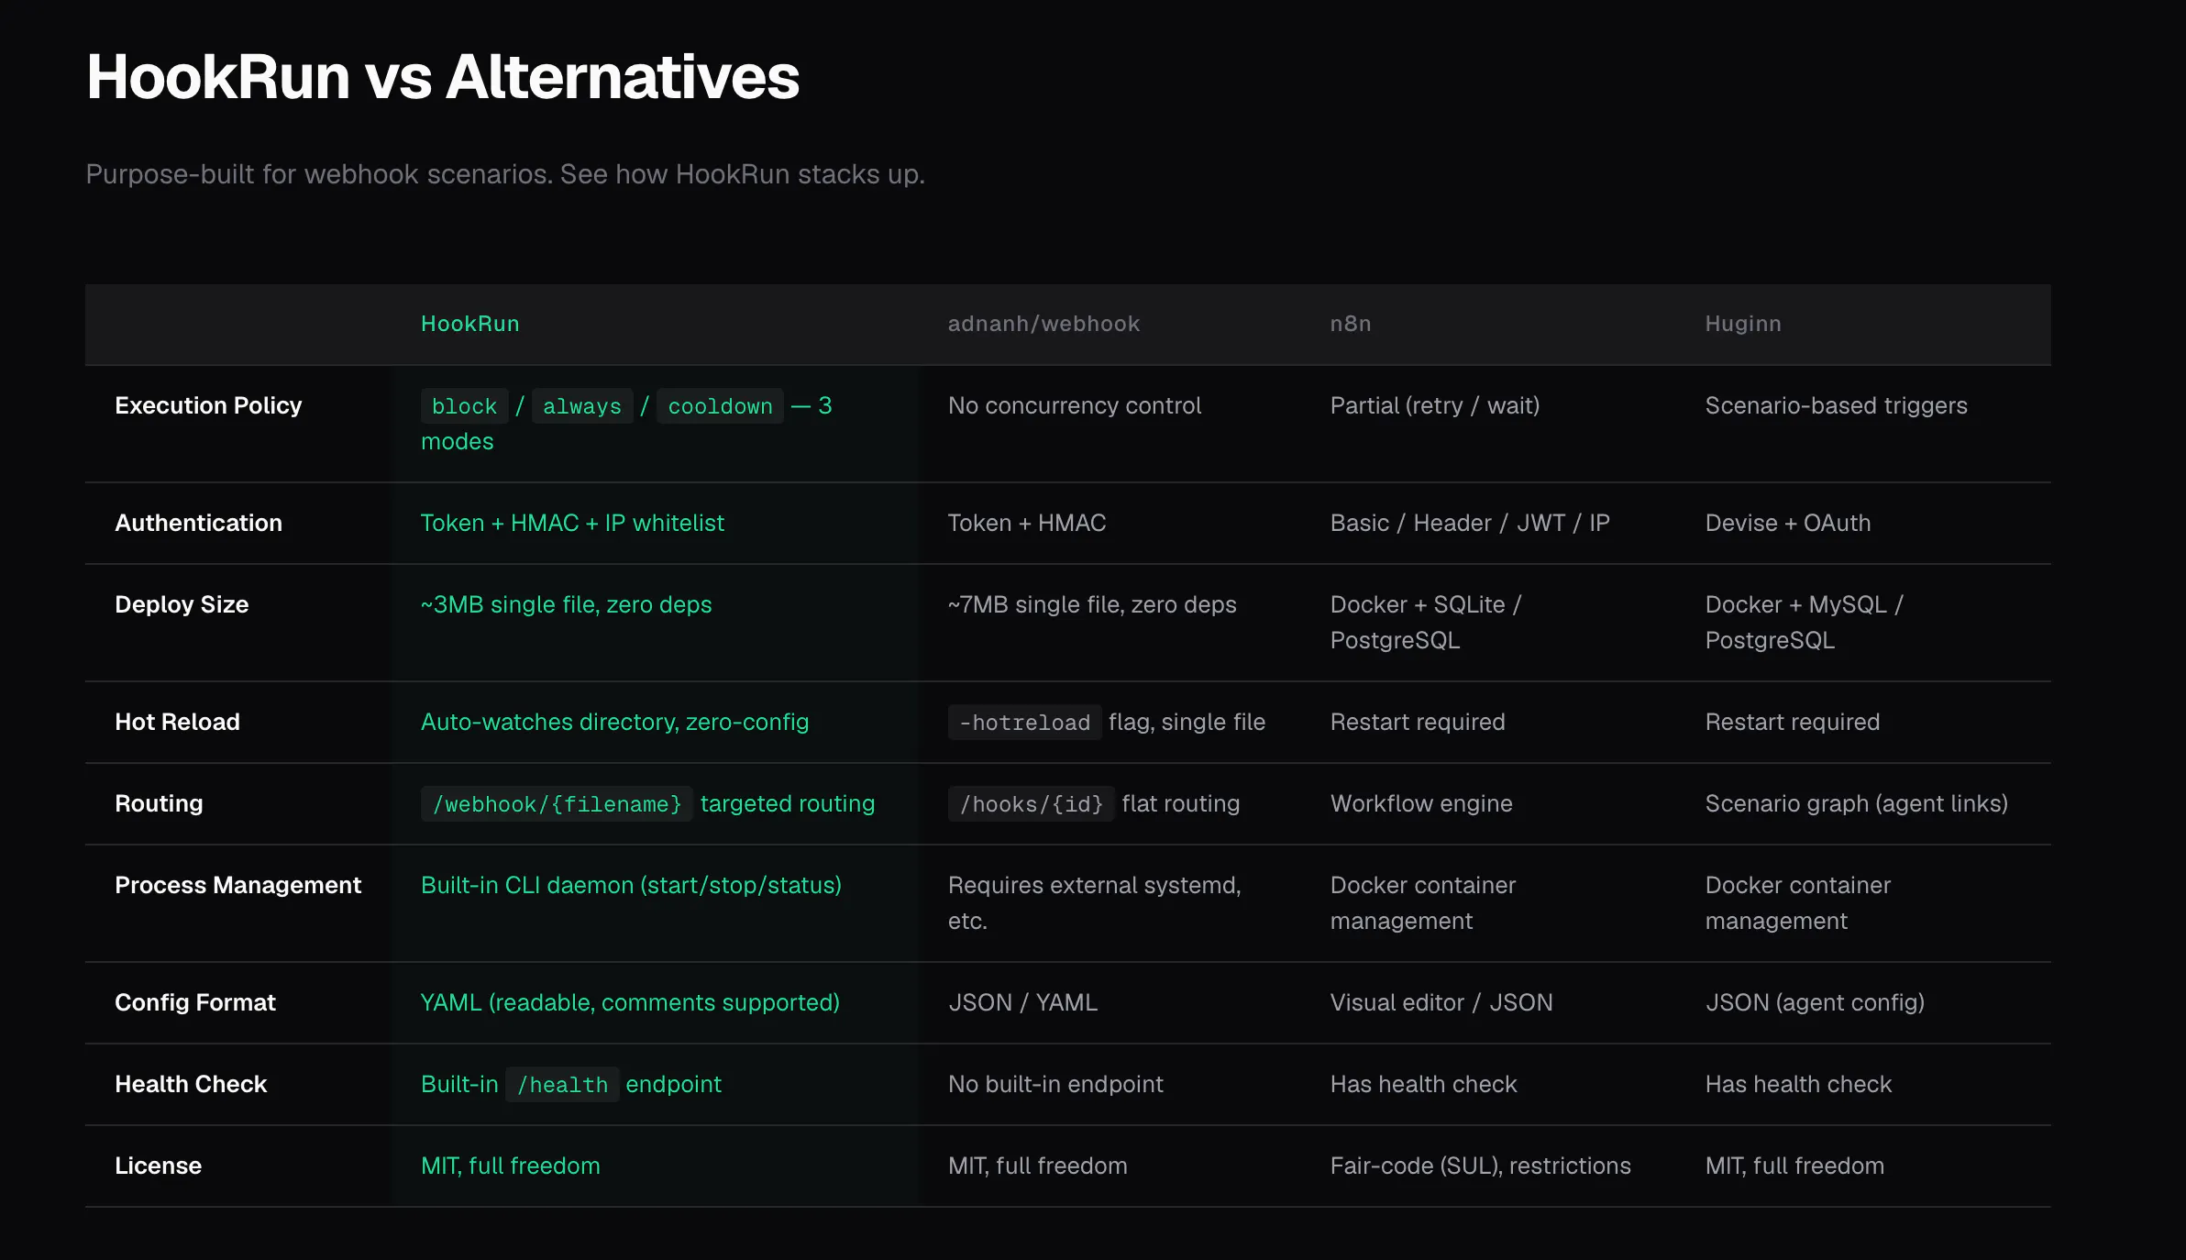The image size is (2186, 1260).
Task: Select n8n's "Restart required" cell
Action: [x=1418, y=722]
